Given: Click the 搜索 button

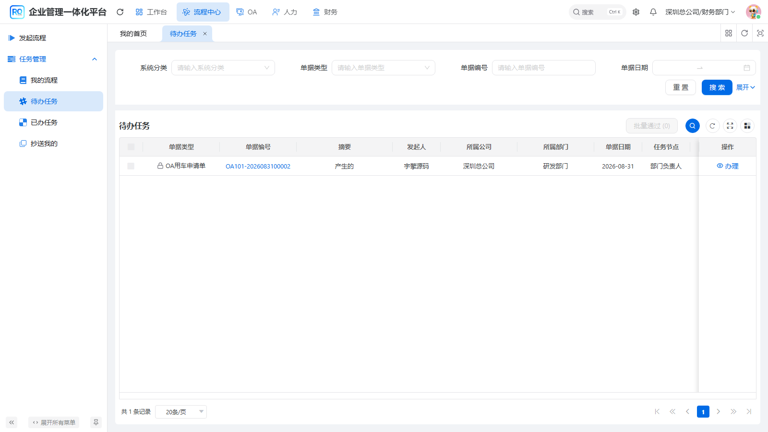Looking at the screenshot, I should pos(717,87).
